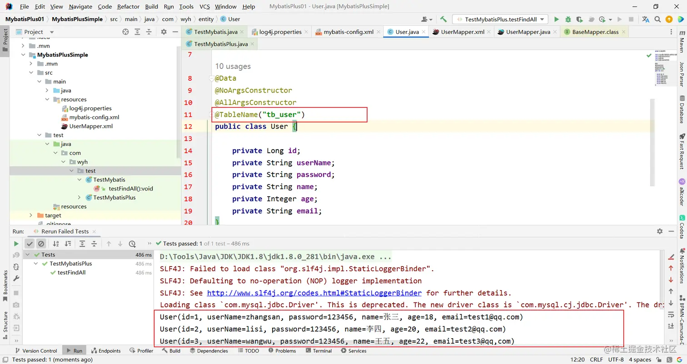Screen dimensions: 687x364
Task: Toggle auto-test rerun icon in Run sidebar
Action: point(16,267)
